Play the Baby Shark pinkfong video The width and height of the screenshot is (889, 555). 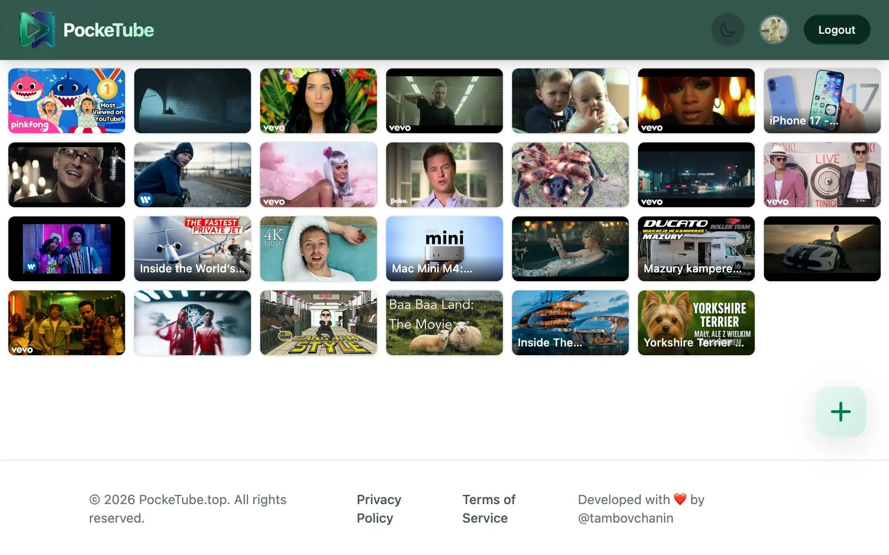tap(66, 100)
